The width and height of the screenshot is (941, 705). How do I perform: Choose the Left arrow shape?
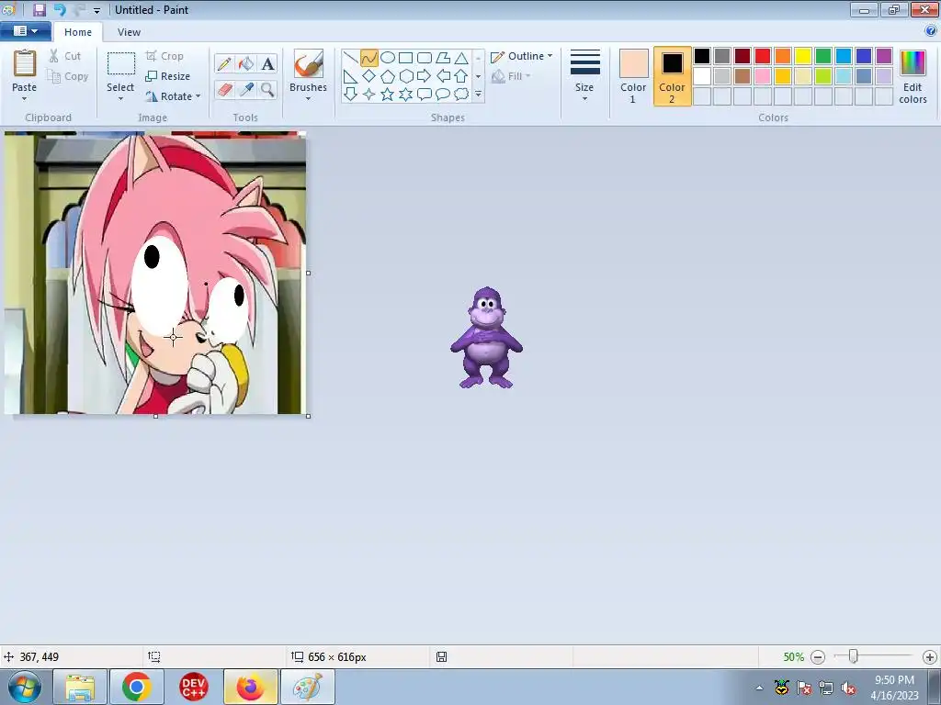pyautogui.click(x=443, y=76)
